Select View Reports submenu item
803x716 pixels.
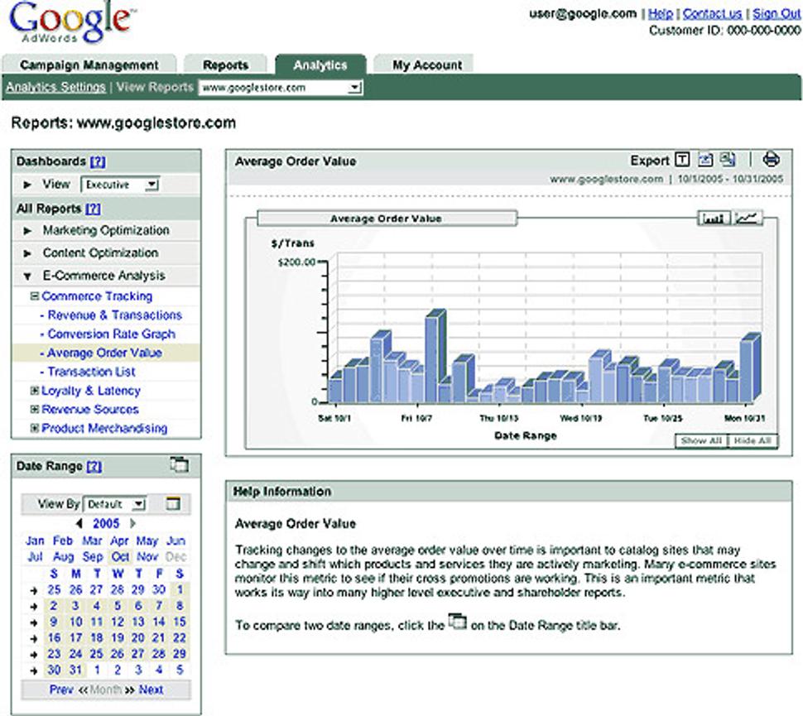155,87
